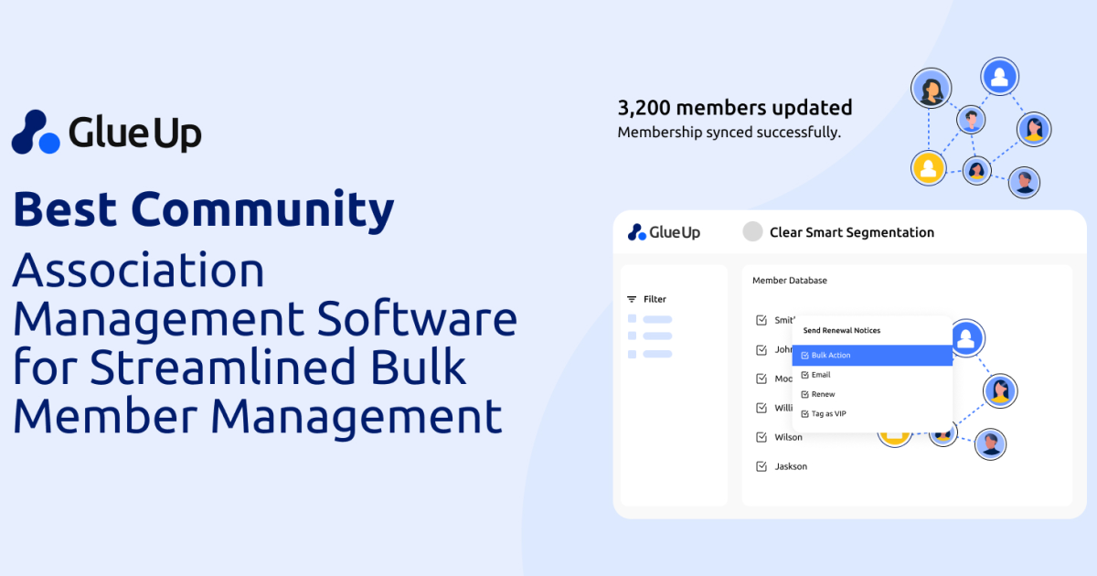
Task: Select the Filter funnel icon in the sidebar
Action: point(630,298)
